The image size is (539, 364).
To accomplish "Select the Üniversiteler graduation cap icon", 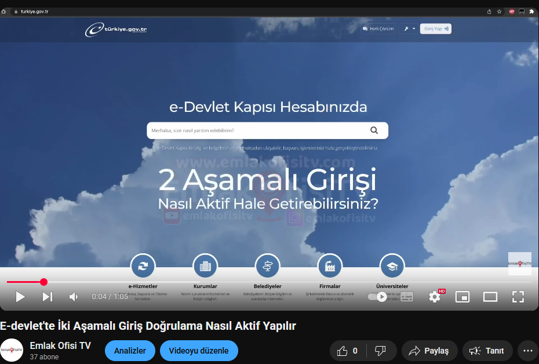I will (392, 265).
